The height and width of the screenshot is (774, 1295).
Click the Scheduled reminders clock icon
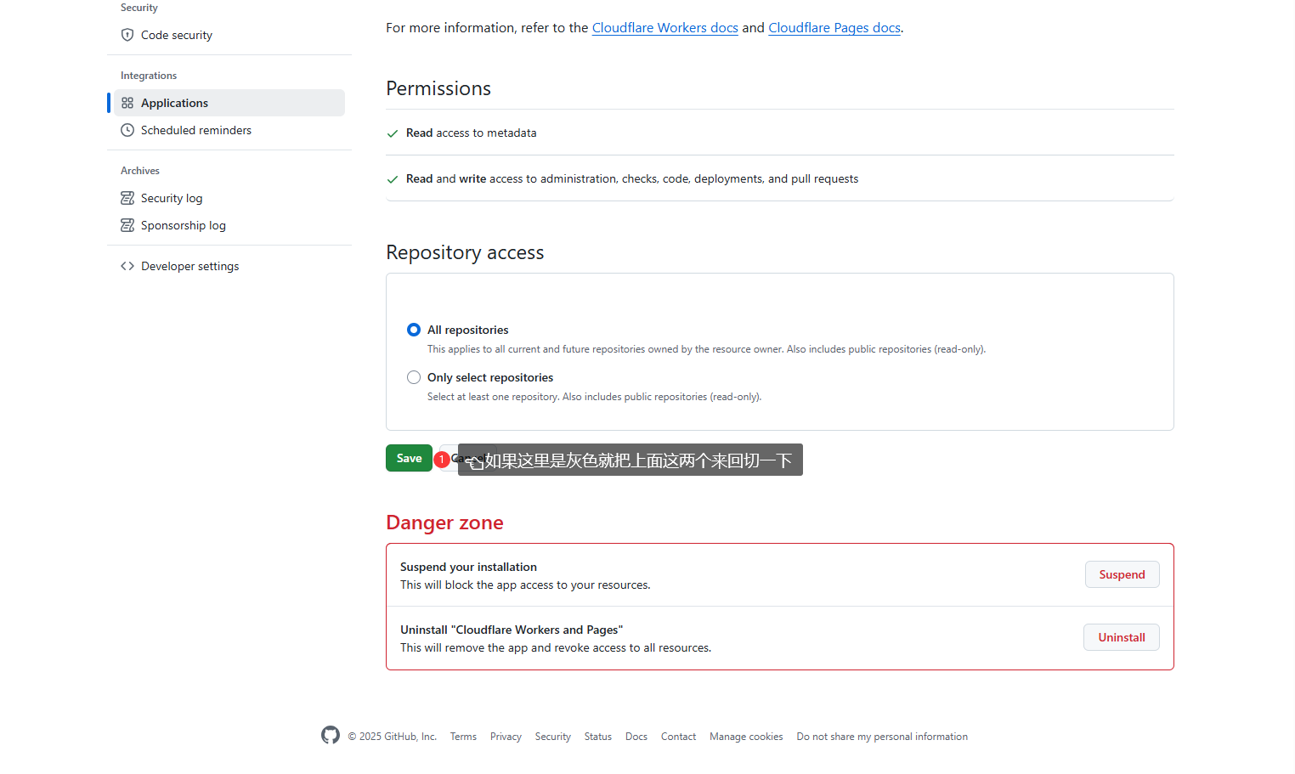point(127,130)
